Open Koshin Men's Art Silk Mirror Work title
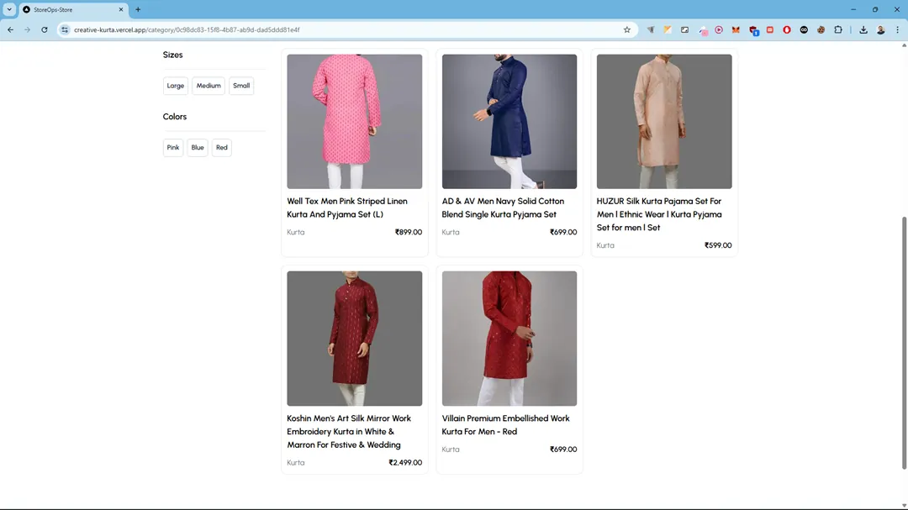The height and width of the screenshot is (510, 908). click(x=349, y=431)
